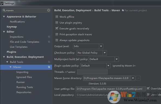Image resolution: width=161 pixels, height=104 pixels.
Task: Select Ignored Files under Maven
Action: [x=24, y=77]
